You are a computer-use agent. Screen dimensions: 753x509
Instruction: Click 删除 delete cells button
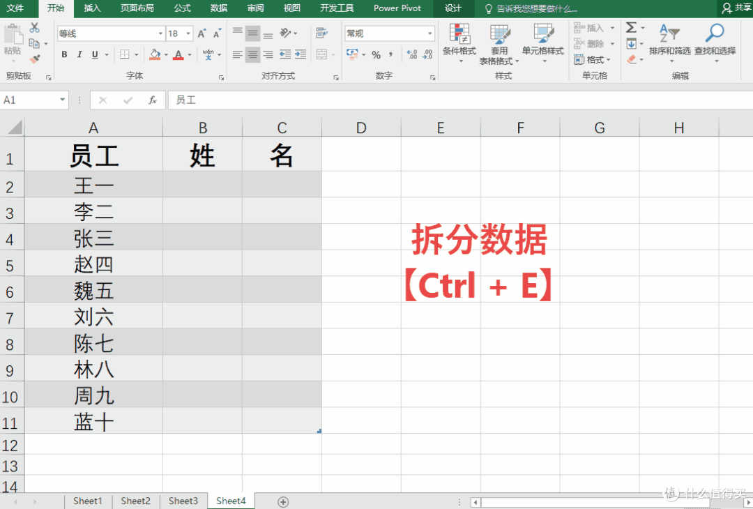[x=595, y=44]
